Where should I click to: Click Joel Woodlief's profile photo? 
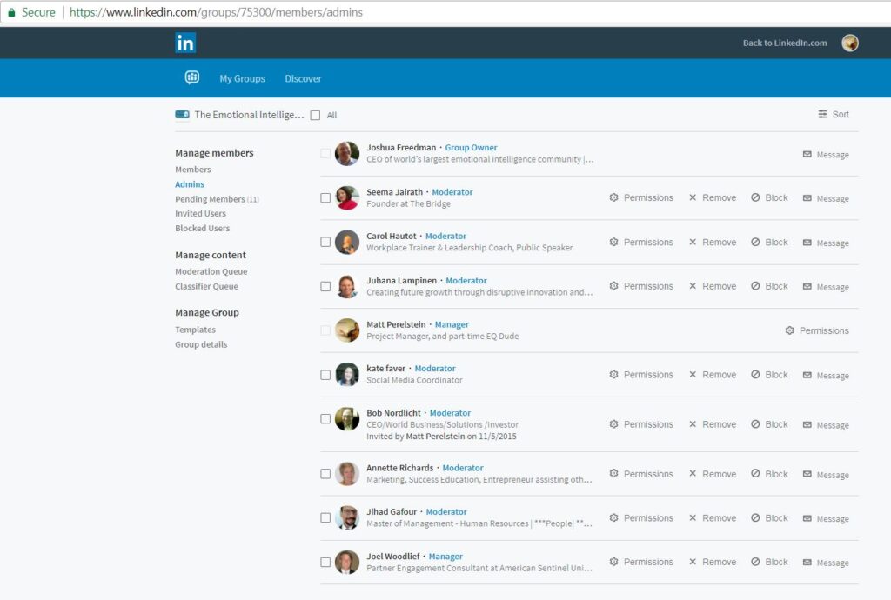(x=347, y=562)
